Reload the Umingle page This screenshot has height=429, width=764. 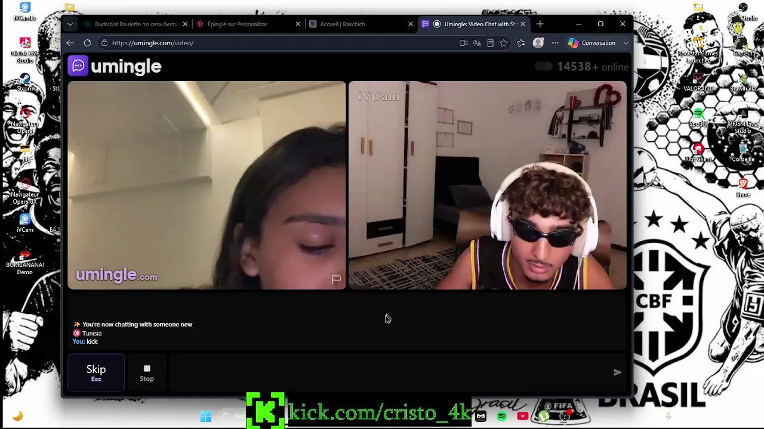pyautogui.click(x=87, y=43)
